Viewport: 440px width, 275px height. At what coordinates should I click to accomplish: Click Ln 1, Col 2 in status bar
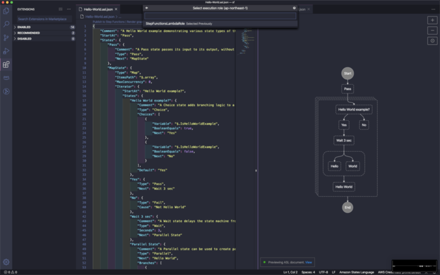click(290, 272)
